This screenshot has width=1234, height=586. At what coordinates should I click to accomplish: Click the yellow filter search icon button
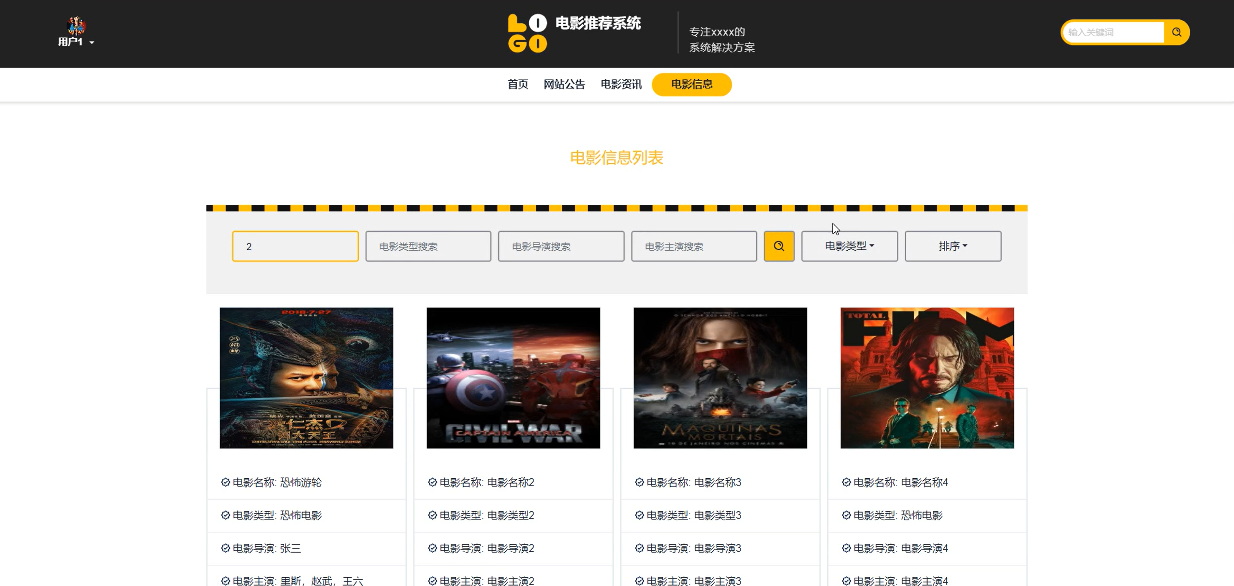click(779, 246)
